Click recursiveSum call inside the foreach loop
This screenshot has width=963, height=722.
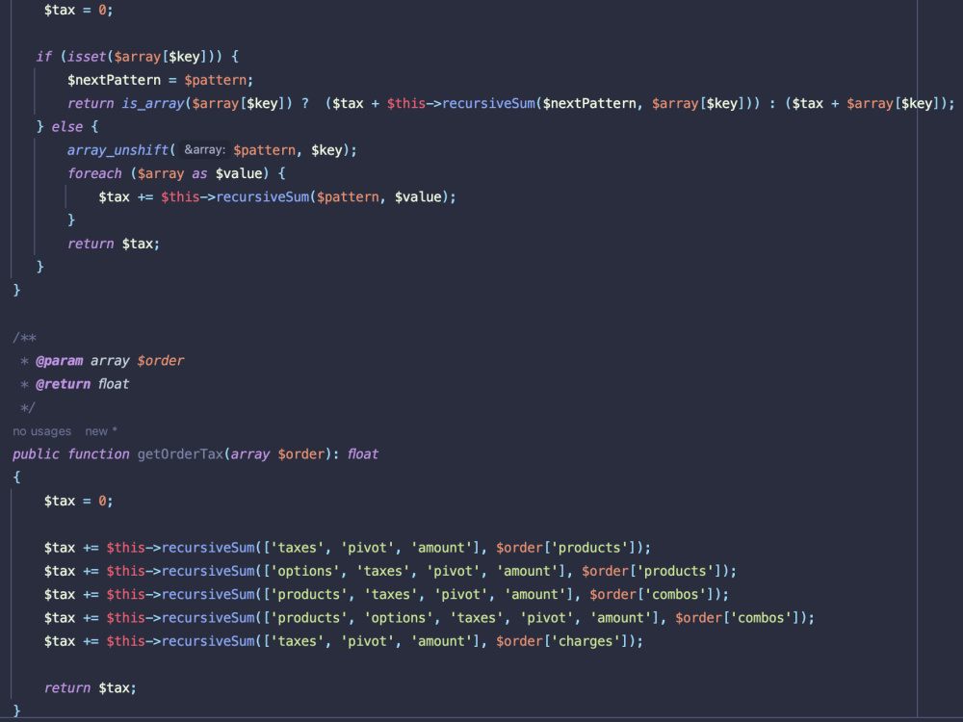pos(262,197)
